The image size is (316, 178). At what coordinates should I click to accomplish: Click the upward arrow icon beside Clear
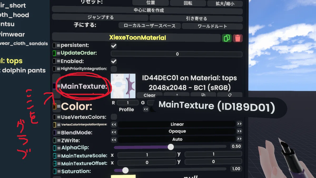177,95
